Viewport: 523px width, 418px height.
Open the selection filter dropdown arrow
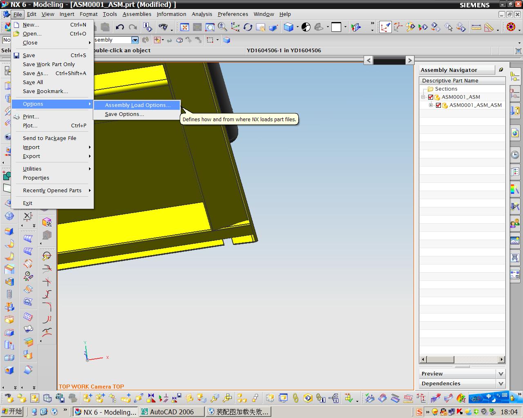[135, 40]
